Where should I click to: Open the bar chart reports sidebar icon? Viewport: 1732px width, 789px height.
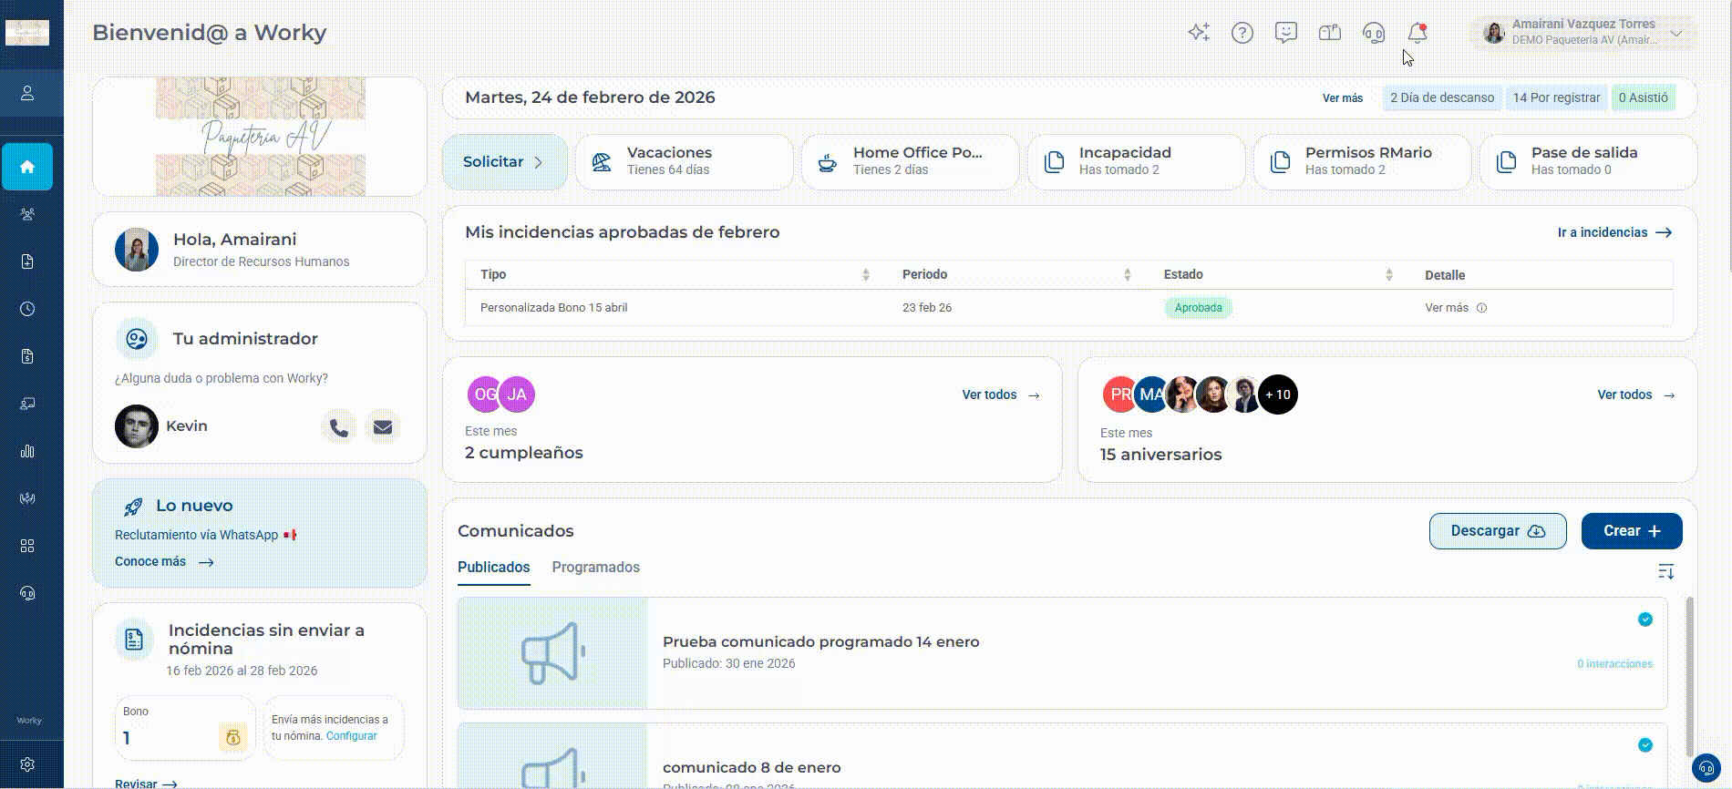coord(27,451)
